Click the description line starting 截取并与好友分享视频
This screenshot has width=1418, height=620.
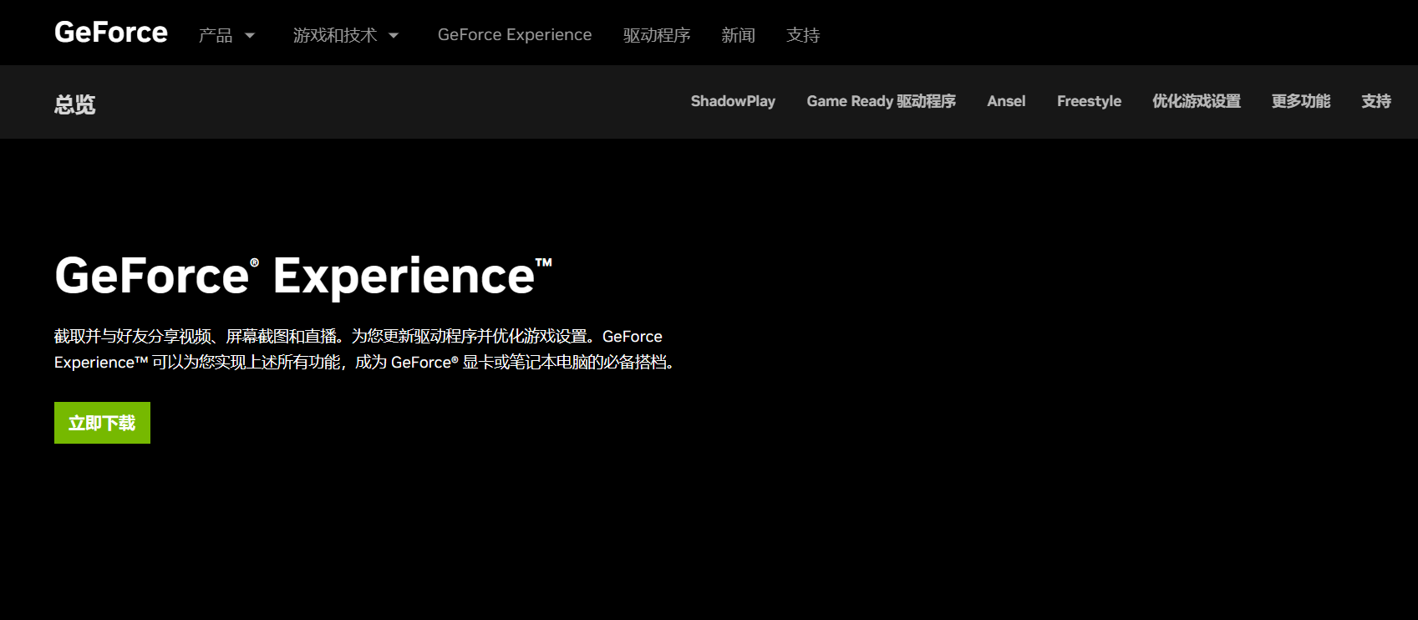358,336
